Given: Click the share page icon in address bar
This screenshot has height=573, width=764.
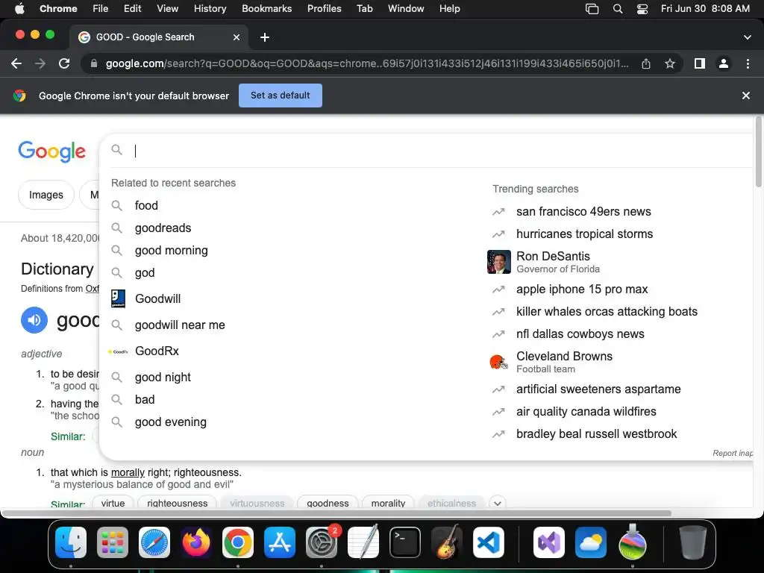Looking at the screenshot, I should pos(646,63).
